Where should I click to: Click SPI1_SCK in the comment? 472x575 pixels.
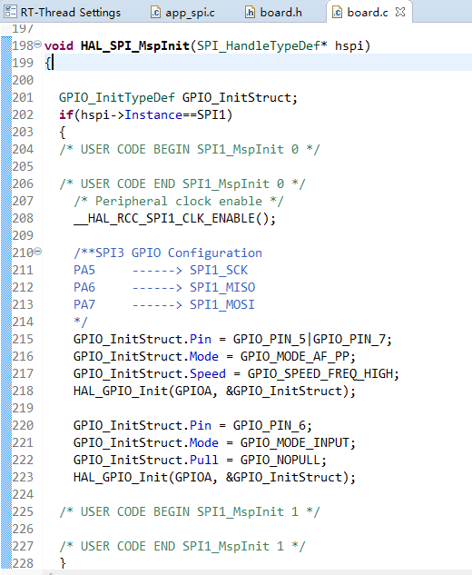point(219,271)
